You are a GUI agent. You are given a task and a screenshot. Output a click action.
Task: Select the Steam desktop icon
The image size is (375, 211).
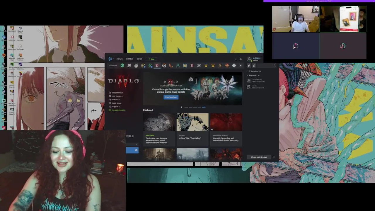click(x=4, y=92)
